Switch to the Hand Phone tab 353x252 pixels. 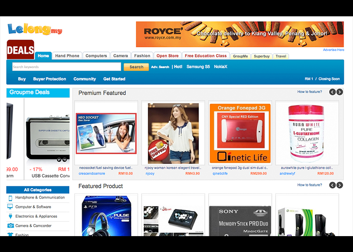tap(67, 56)
